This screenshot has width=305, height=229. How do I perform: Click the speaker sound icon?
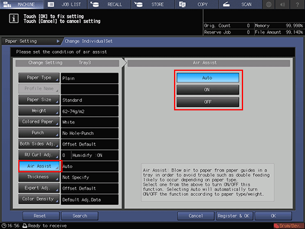pos(283,4)
